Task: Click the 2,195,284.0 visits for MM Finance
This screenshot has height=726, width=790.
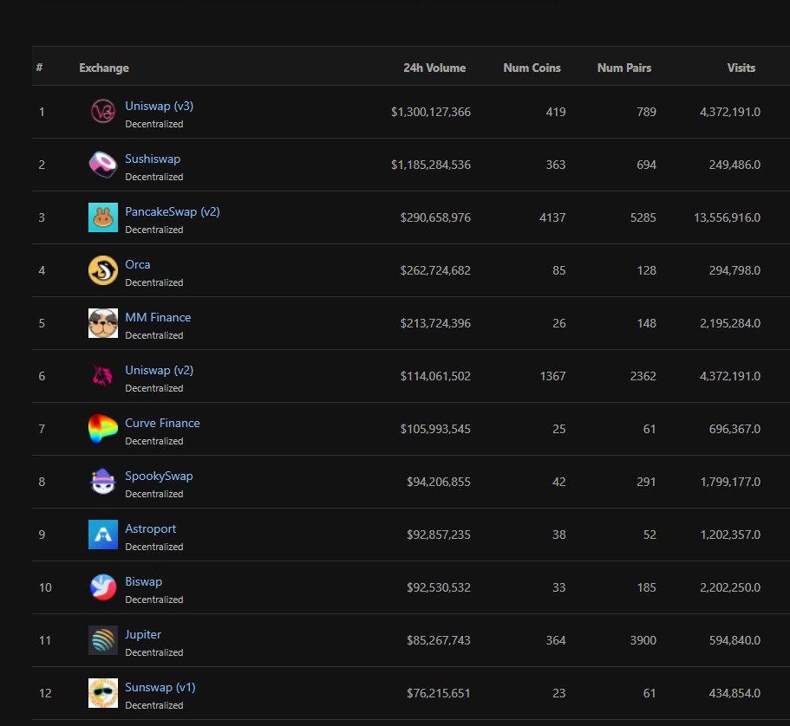Action: (x=730, y=323)
